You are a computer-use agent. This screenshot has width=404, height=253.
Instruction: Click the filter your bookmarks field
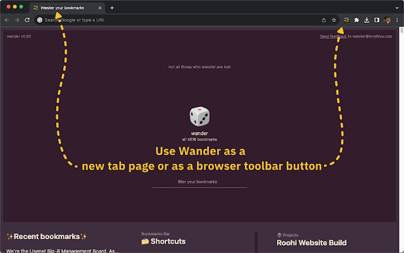[199, 182]
